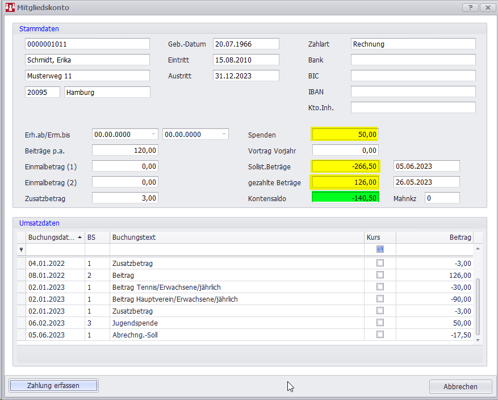Click the filter row pin icon

pos(22,249)
